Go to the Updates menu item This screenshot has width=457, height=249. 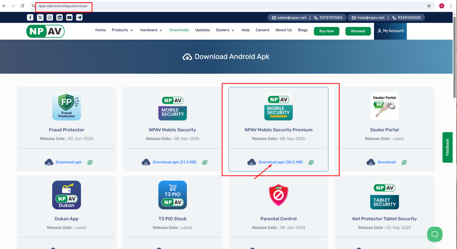(203, 30)
